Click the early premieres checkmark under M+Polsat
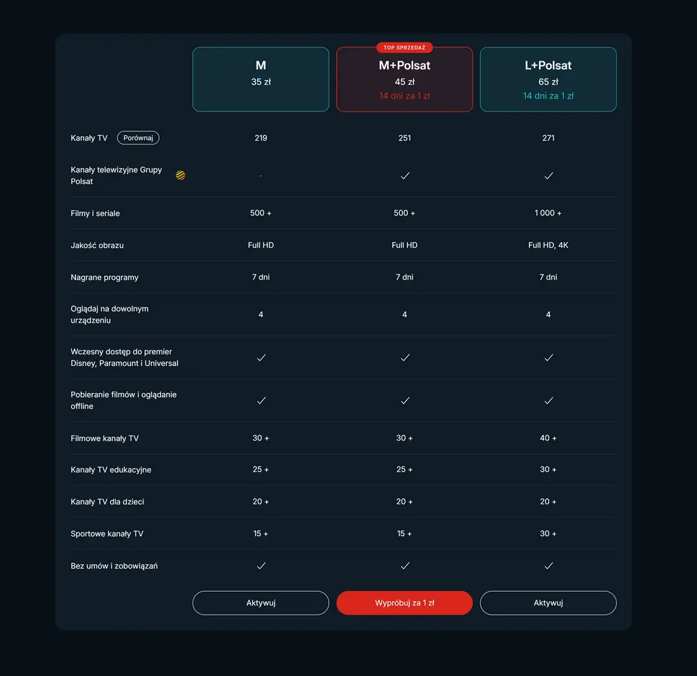697x676 pixels. (x=405, y=358)
